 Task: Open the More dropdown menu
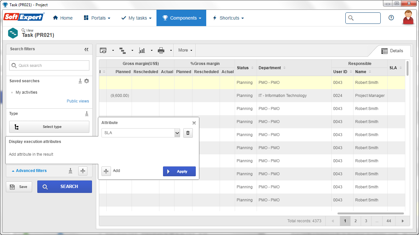coord(185,50)
